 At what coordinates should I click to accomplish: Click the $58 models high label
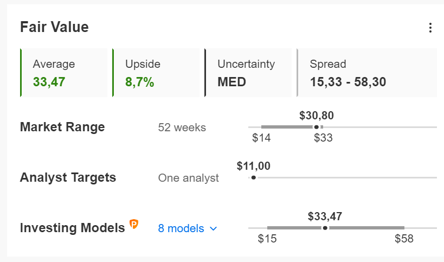tap(404, 239)
